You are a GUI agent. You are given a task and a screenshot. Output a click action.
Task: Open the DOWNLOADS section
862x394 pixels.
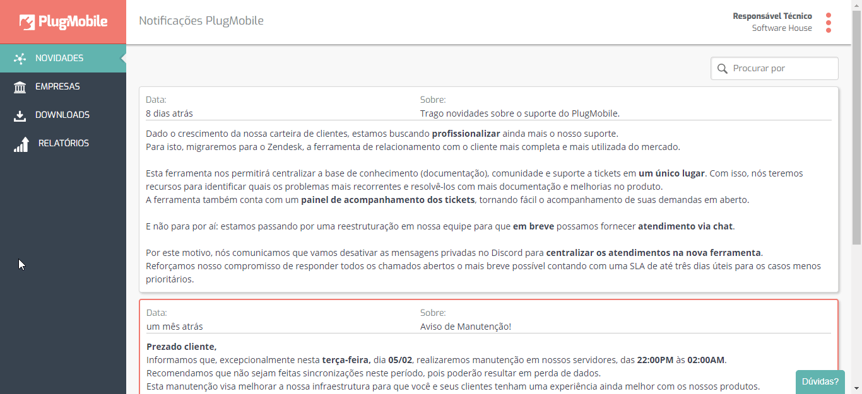tap(63, 115)
